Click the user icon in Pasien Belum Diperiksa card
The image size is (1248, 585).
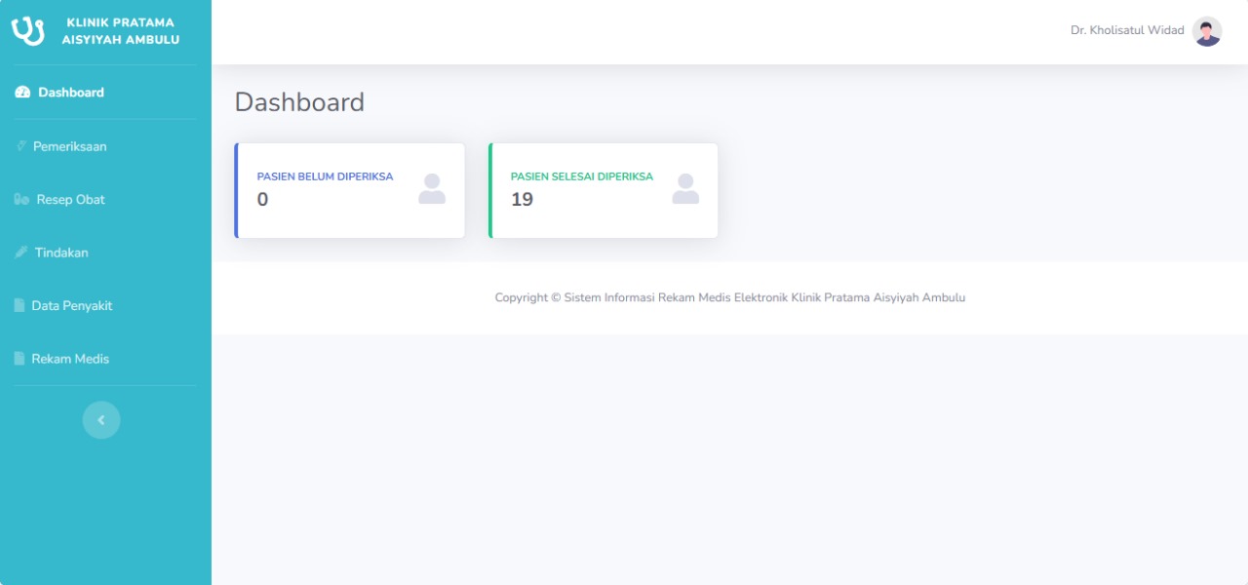coord(432,189)
